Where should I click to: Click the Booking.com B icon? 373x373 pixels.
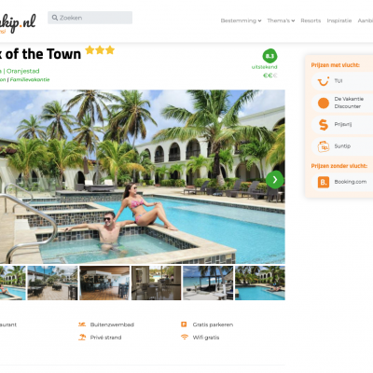coord(324,182)
